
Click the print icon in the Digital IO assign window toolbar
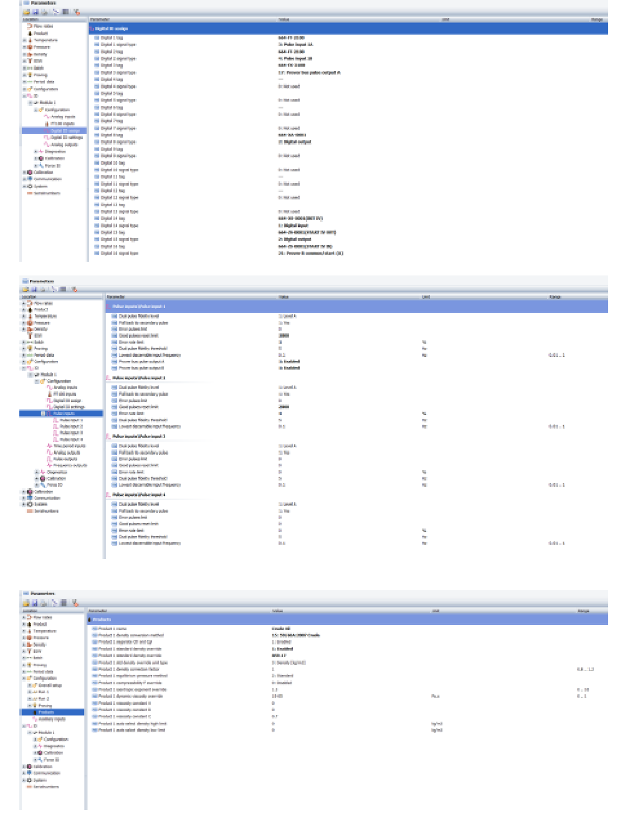pyautogui.click(x=44, y=12)
